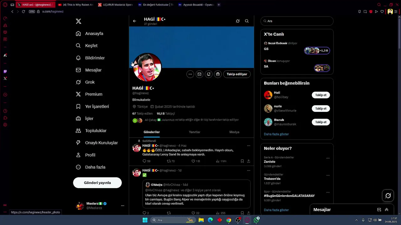Switch to UÇURUR Maslarzz Sporx tab
401x225 pixels.
tap(116, 5)
